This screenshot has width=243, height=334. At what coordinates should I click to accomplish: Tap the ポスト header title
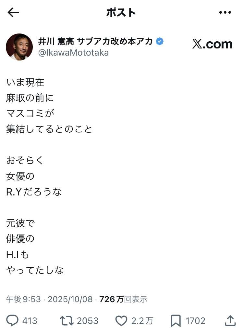click(121, 12)
